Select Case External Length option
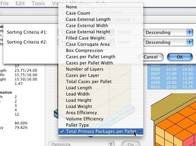Screen dimensions: 196x146 coord(101,19)
